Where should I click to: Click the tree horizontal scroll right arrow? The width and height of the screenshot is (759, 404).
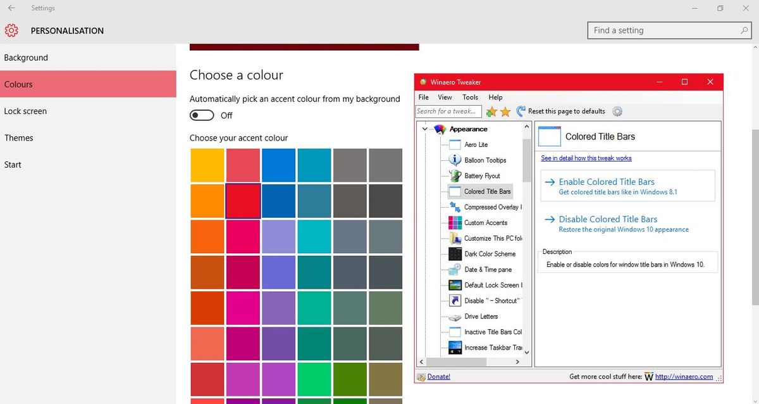(x=517, y=362)
